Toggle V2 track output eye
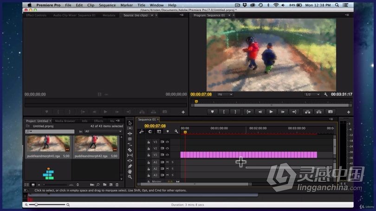 168,148
